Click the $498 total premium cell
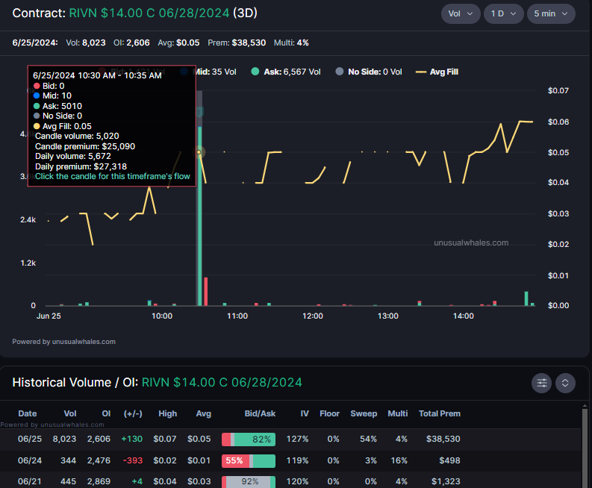This screenshot has height=488, width=592. point(449,460)
